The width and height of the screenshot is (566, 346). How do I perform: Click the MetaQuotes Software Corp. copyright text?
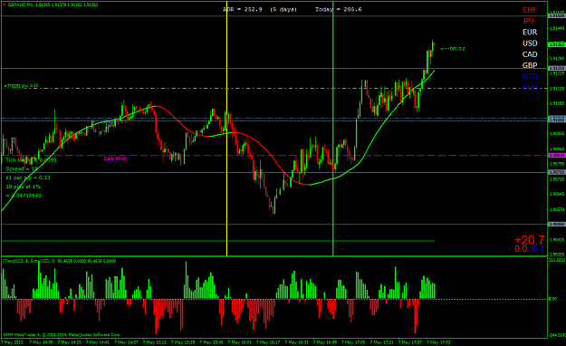point(62,335)
